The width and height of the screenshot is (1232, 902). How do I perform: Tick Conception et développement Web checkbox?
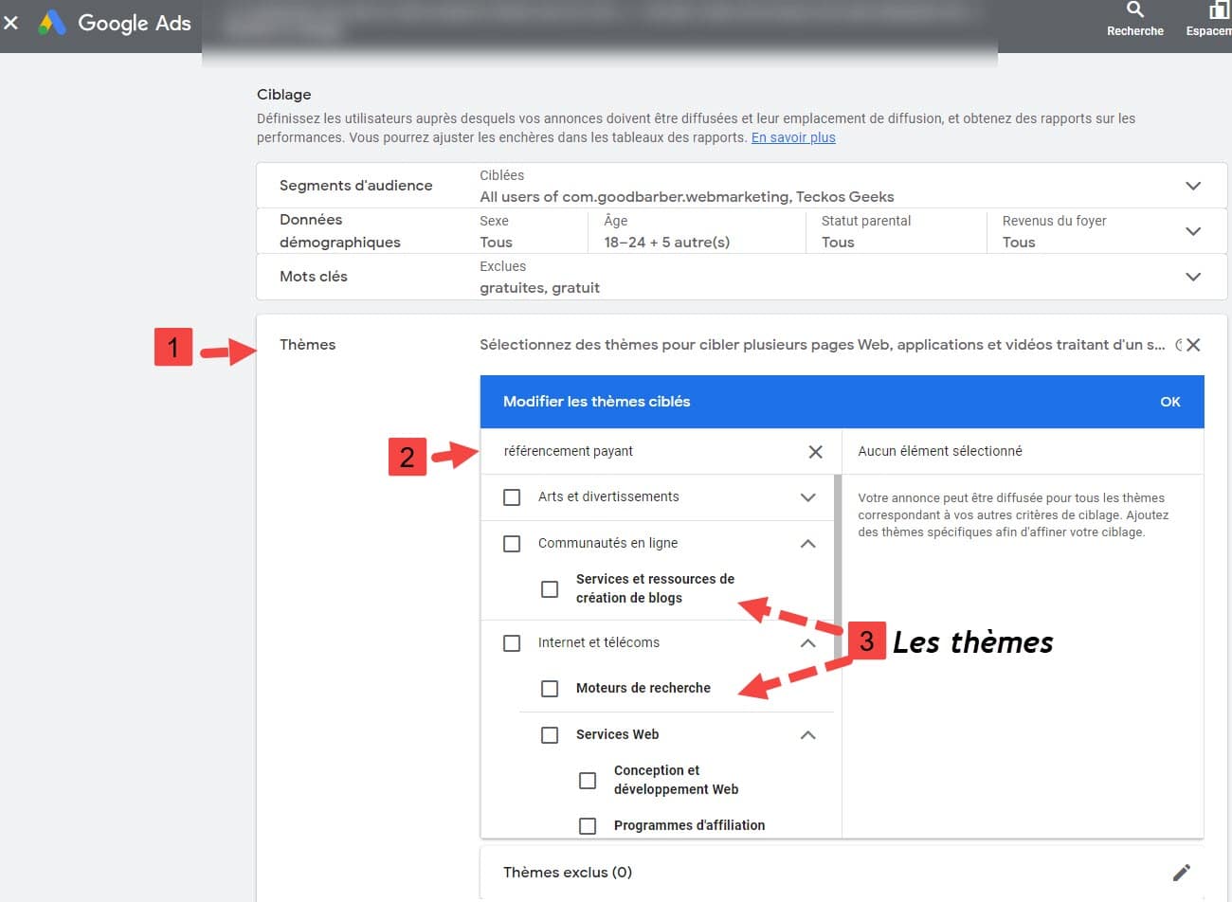tap(588, 781)
